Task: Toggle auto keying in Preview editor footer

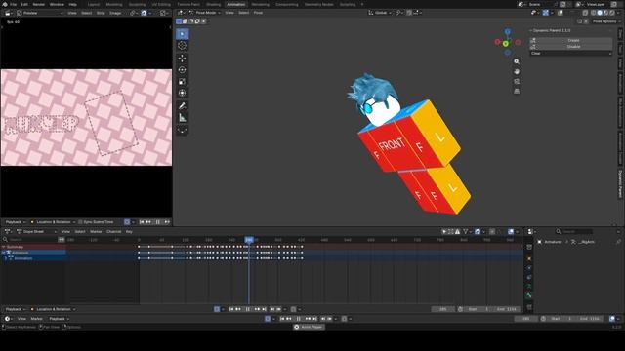Action: [127, 222]
